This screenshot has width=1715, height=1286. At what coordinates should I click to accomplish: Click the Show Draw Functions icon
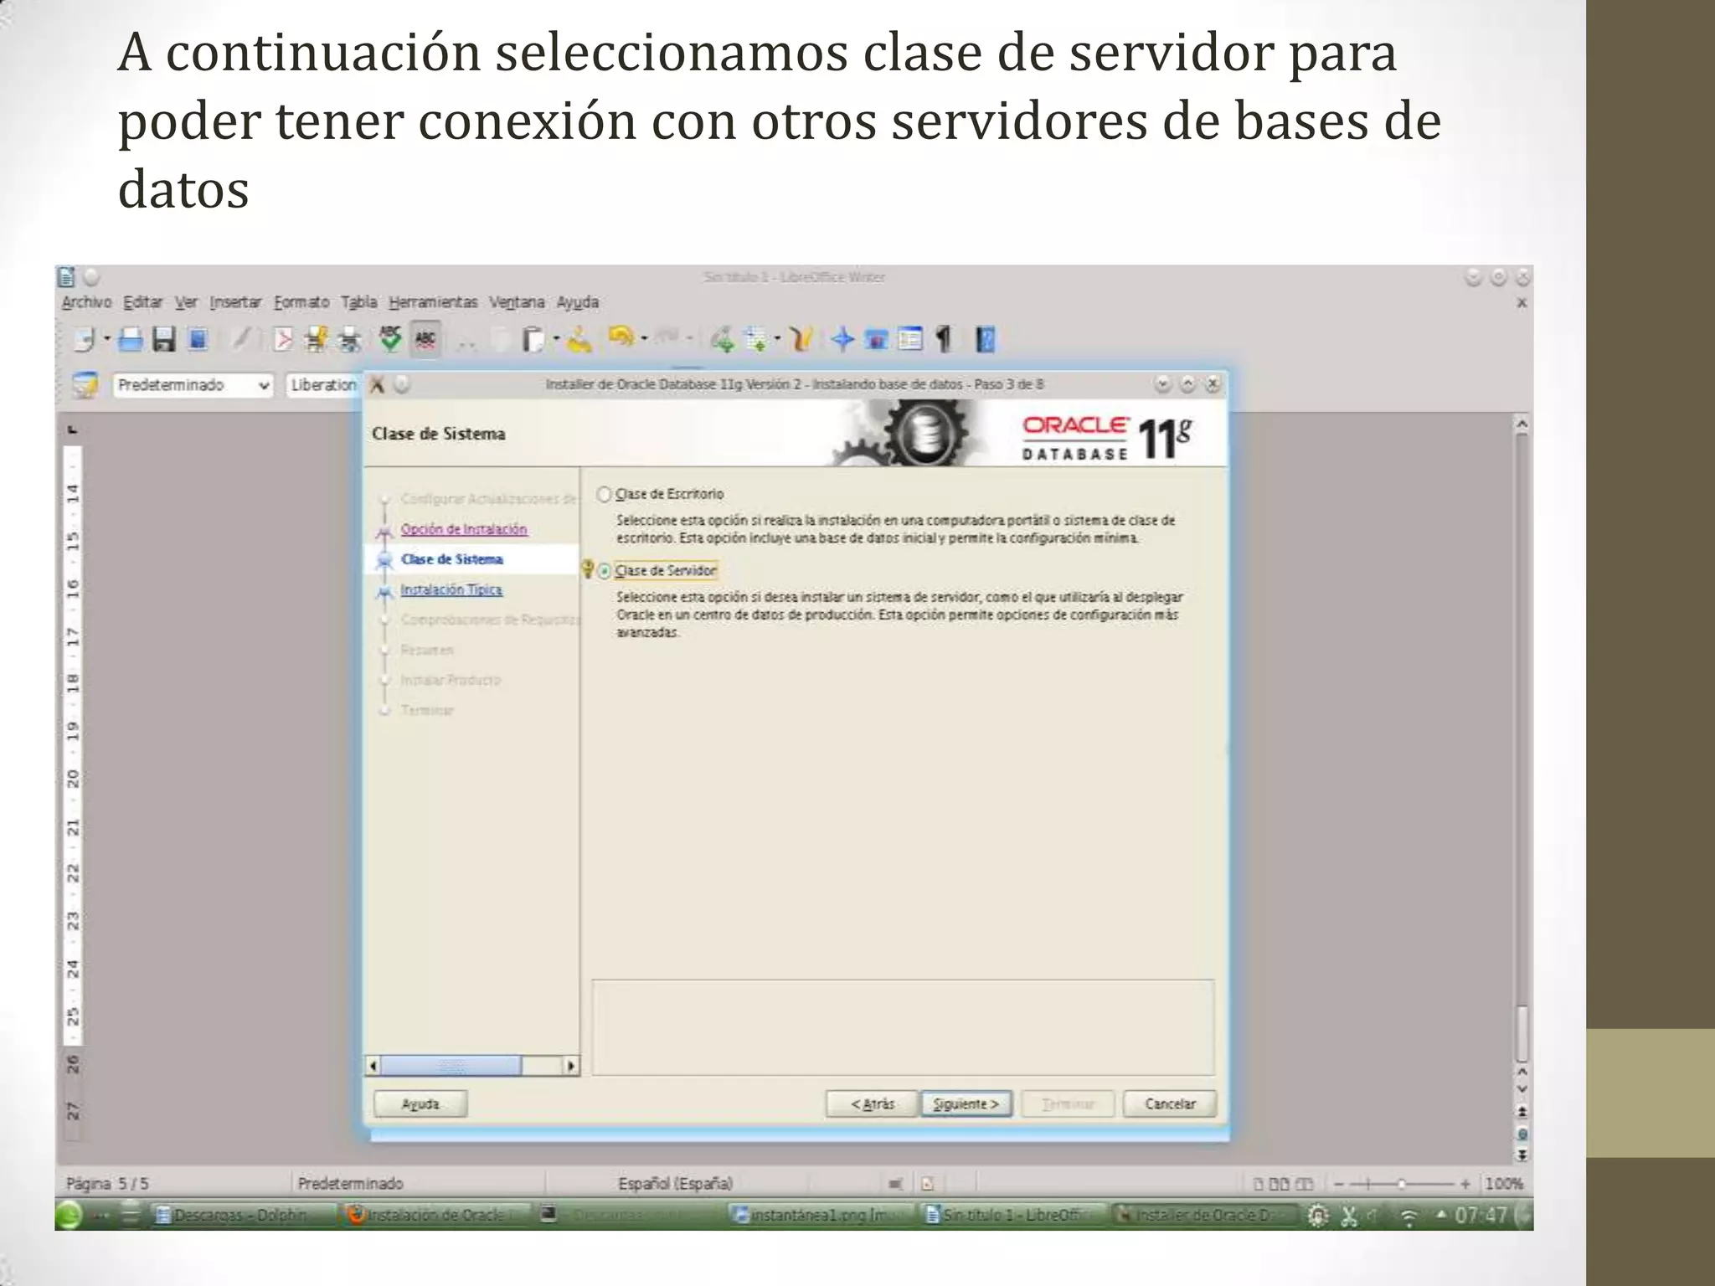click(x=801, y=339)
